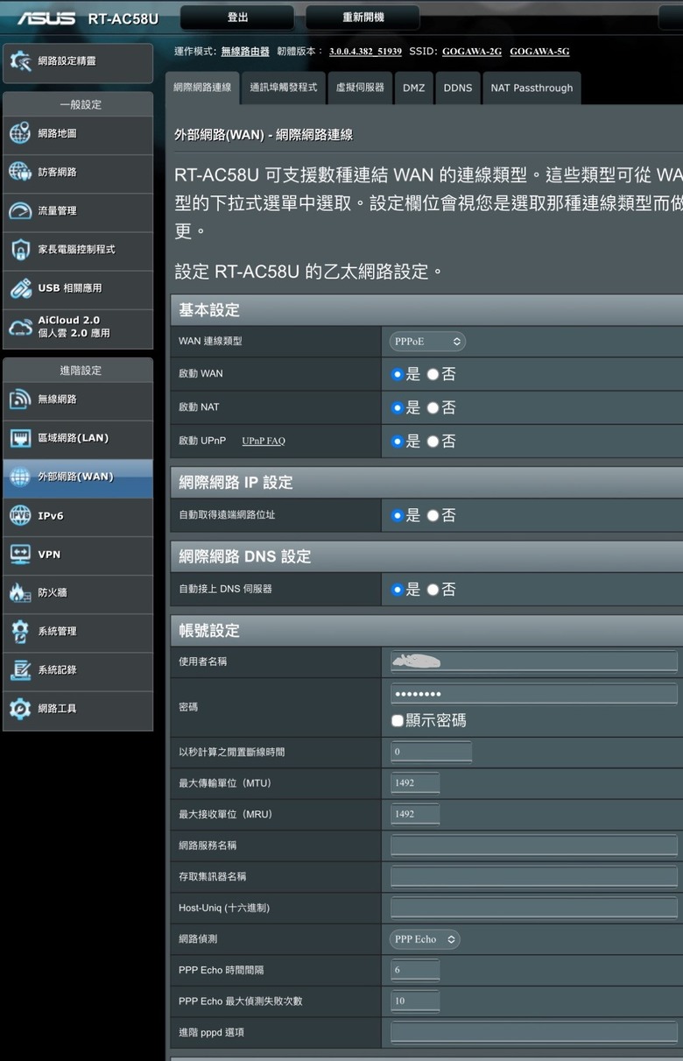Click the 網路工具 tools icon

point(20,708)
